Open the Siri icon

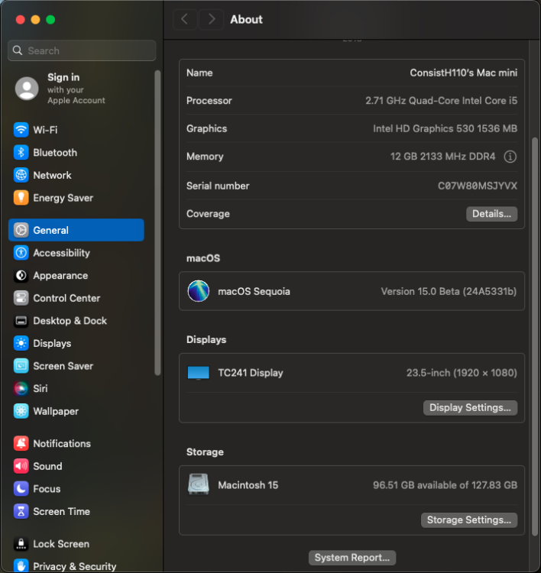click(x=21, y=388)
